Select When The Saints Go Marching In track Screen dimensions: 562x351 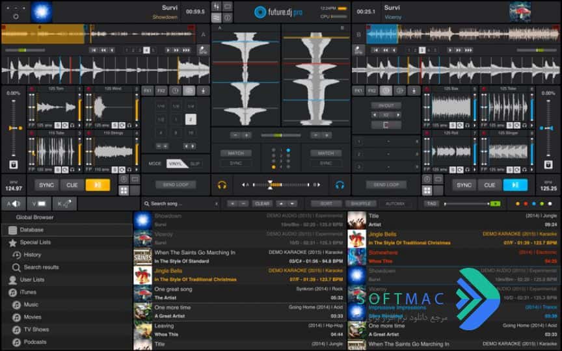point(238,257)
